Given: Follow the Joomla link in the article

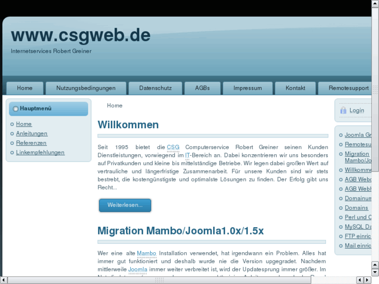Looking at the screenshot, I should pyautogui.click(x=138, y=269).
